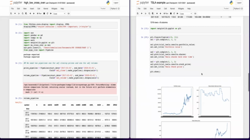Click Logout in TSLA example notebook
This screenshot has height=140, width=250.
[239, 3]
